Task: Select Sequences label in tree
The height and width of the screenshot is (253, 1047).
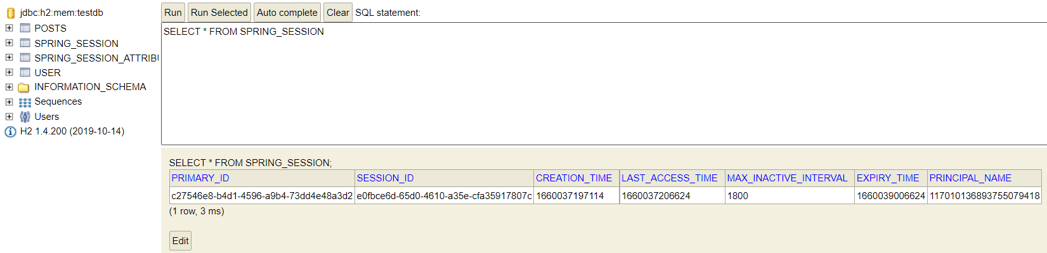Action: (58, 101)
